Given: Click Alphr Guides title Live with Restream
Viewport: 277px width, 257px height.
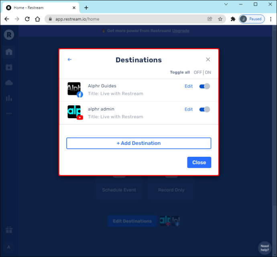Looking at the screenshot, I should 116,94.
